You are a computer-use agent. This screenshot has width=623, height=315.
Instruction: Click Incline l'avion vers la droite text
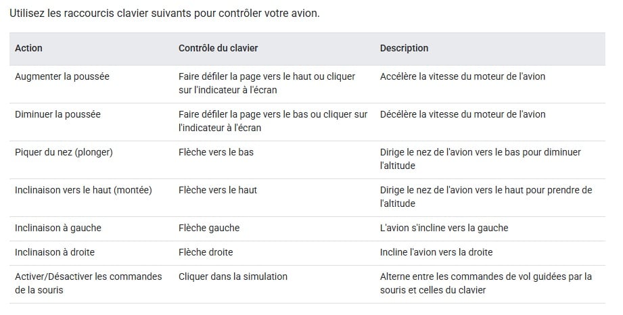[436, 252]
